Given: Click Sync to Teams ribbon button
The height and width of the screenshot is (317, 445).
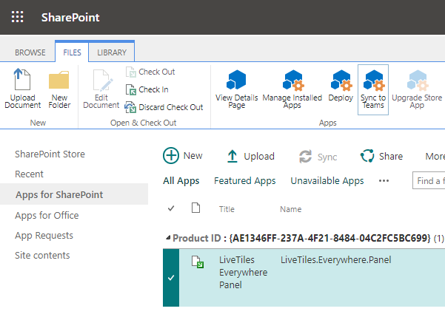Looking at the screenshot, I should pos(373,89).
